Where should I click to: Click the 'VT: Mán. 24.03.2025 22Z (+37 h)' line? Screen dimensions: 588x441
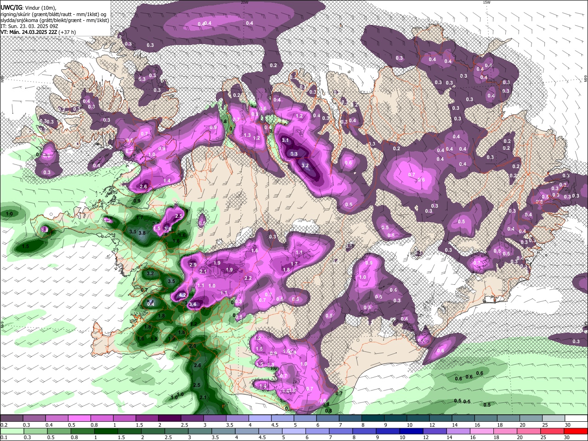pyautogui.click(x=39, y=32)
